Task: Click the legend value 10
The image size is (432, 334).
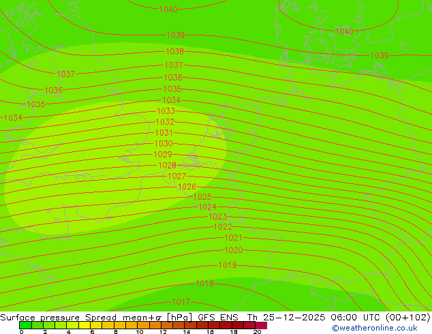Action: (140, 332)
